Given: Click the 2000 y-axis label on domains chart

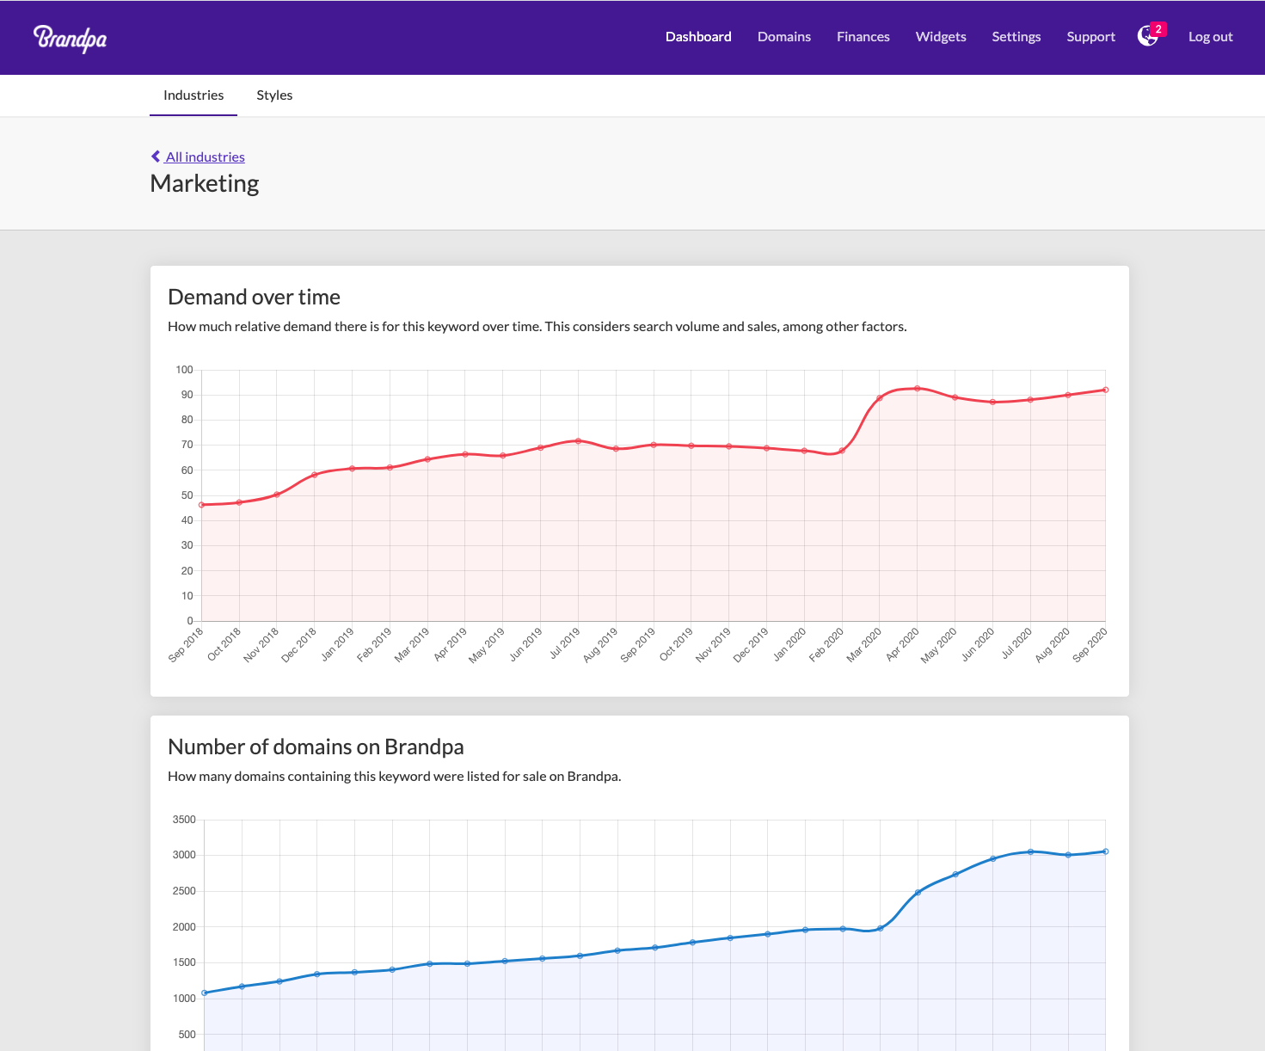Looking at the screenshot, I should point(184,927).
